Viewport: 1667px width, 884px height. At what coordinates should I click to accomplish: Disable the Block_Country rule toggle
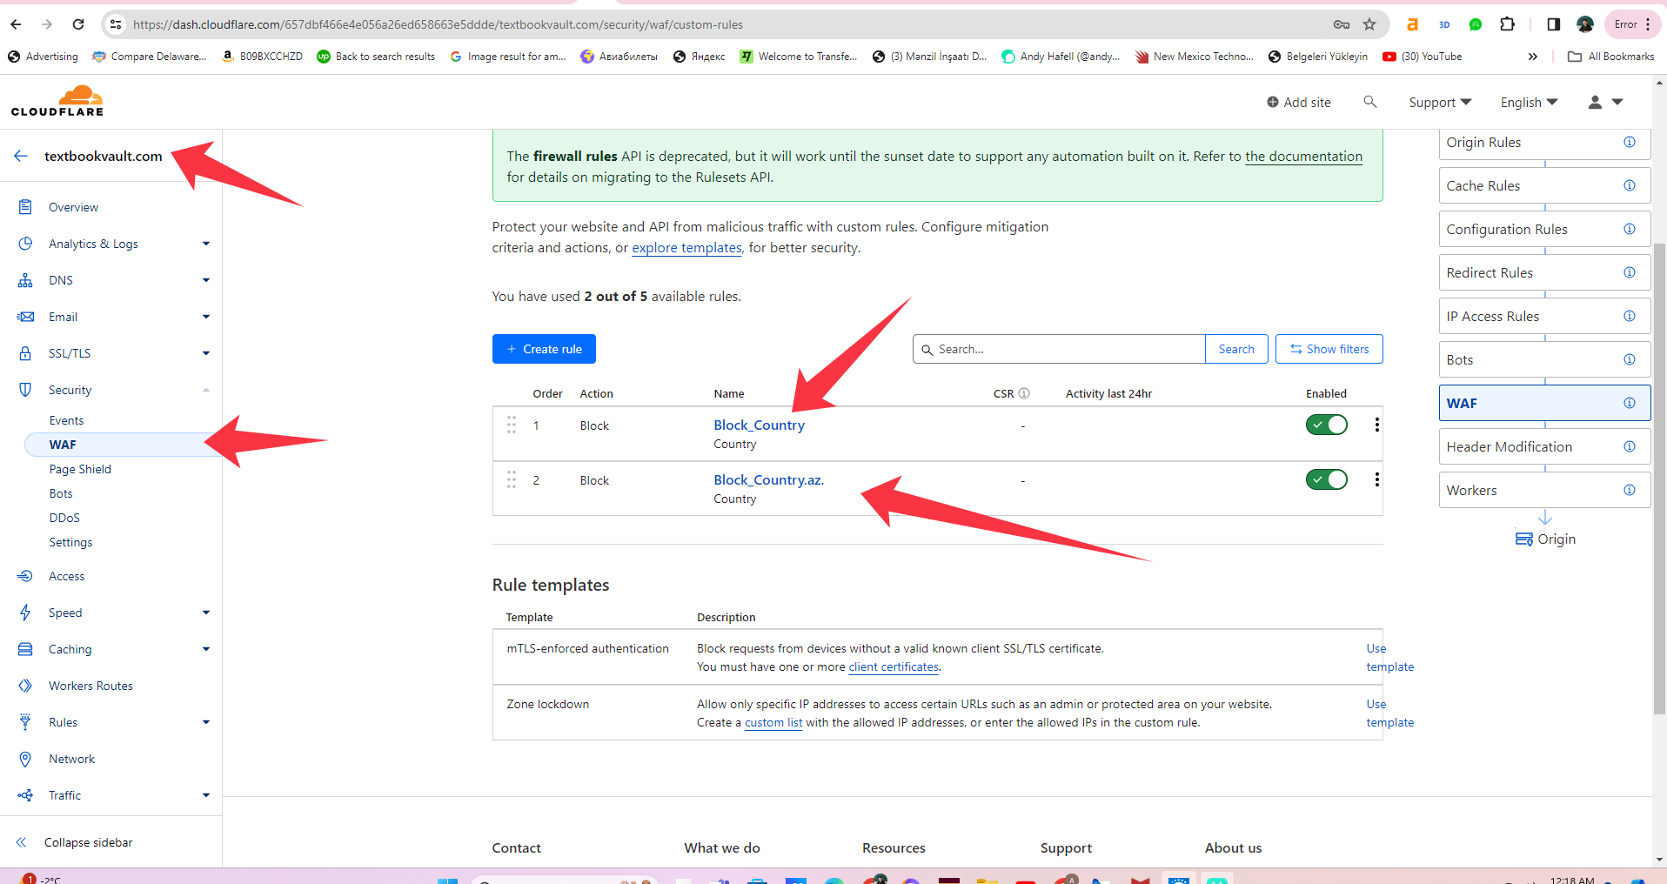1326,425
